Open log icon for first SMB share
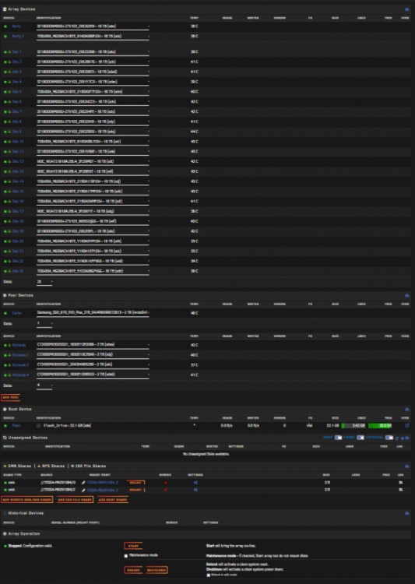Image resolution: width=415 pixels, height=584 pixels. 400,483
